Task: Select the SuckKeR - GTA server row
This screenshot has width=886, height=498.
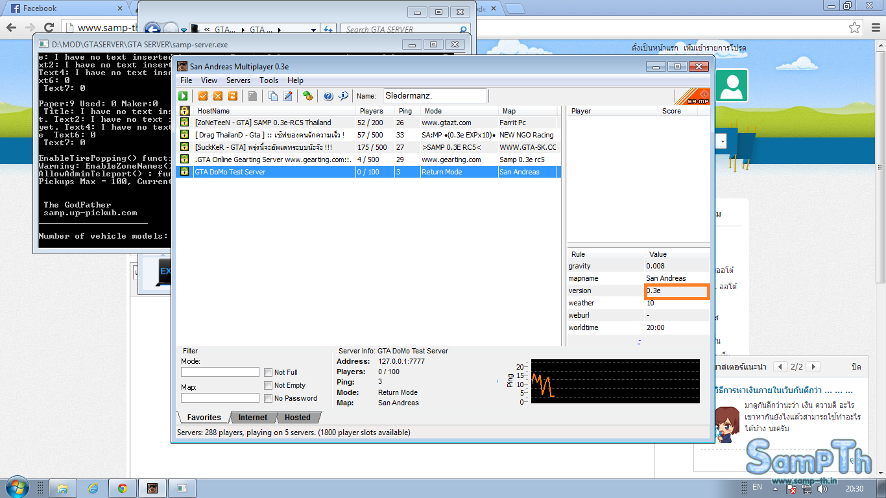Action: point(368,147)
